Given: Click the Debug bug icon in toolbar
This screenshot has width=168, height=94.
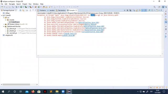Looking at the screenshot, I should 17,7.
